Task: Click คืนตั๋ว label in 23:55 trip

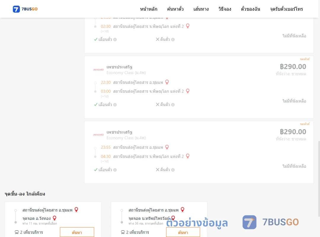Action: [165, 170]
